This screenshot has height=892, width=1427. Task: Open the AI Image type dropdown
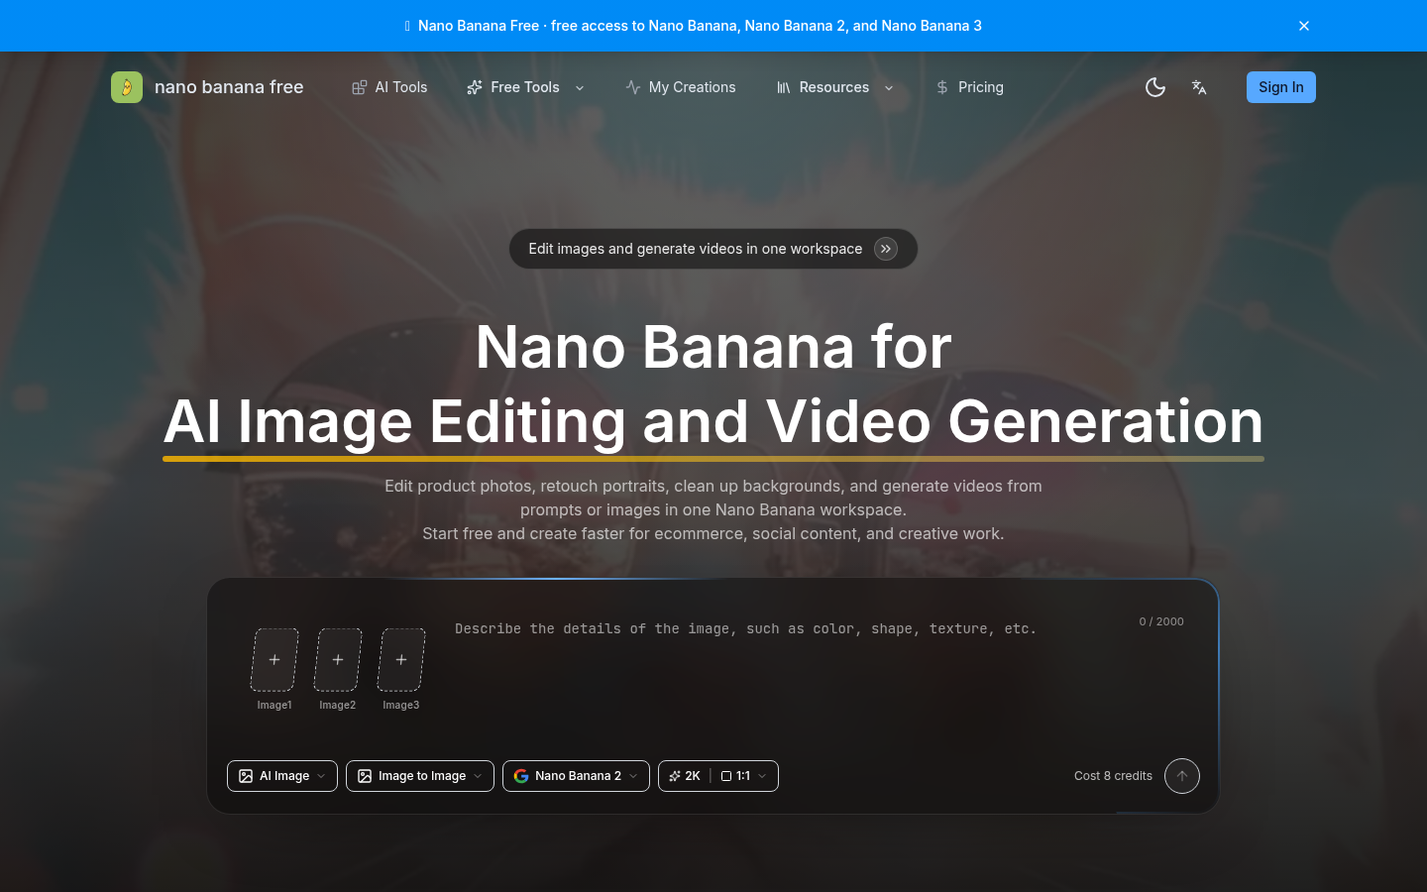282,776
